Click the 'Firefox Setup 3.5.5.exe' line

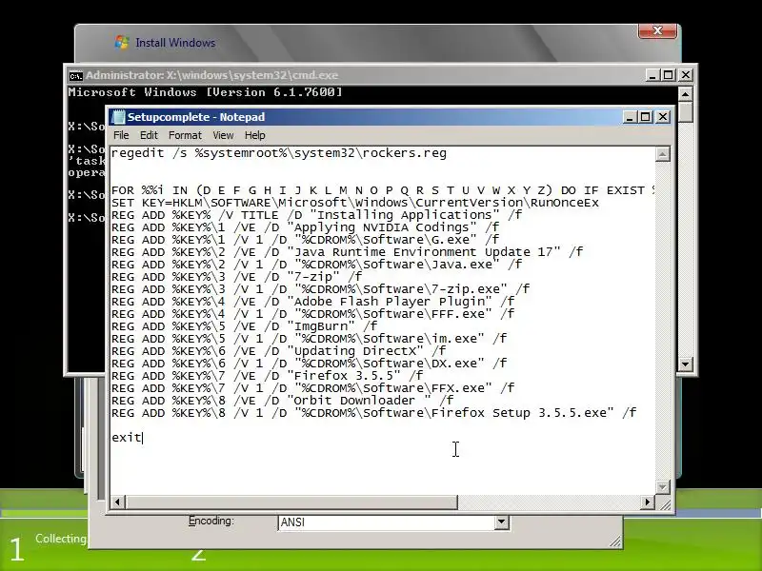point(373,413)
